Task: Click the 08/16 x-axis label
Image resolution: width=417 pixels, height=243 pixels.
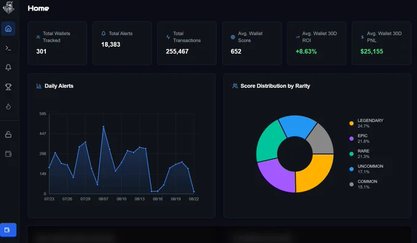Action: tap(158, 199)
